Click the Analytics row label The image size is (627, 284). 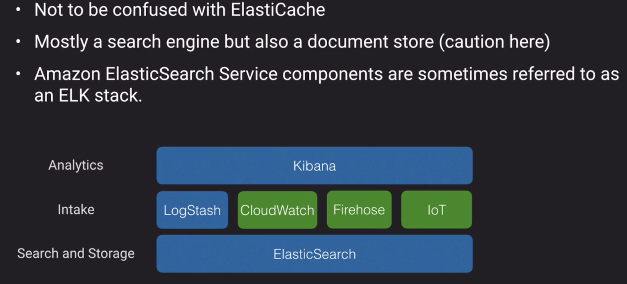76,165
